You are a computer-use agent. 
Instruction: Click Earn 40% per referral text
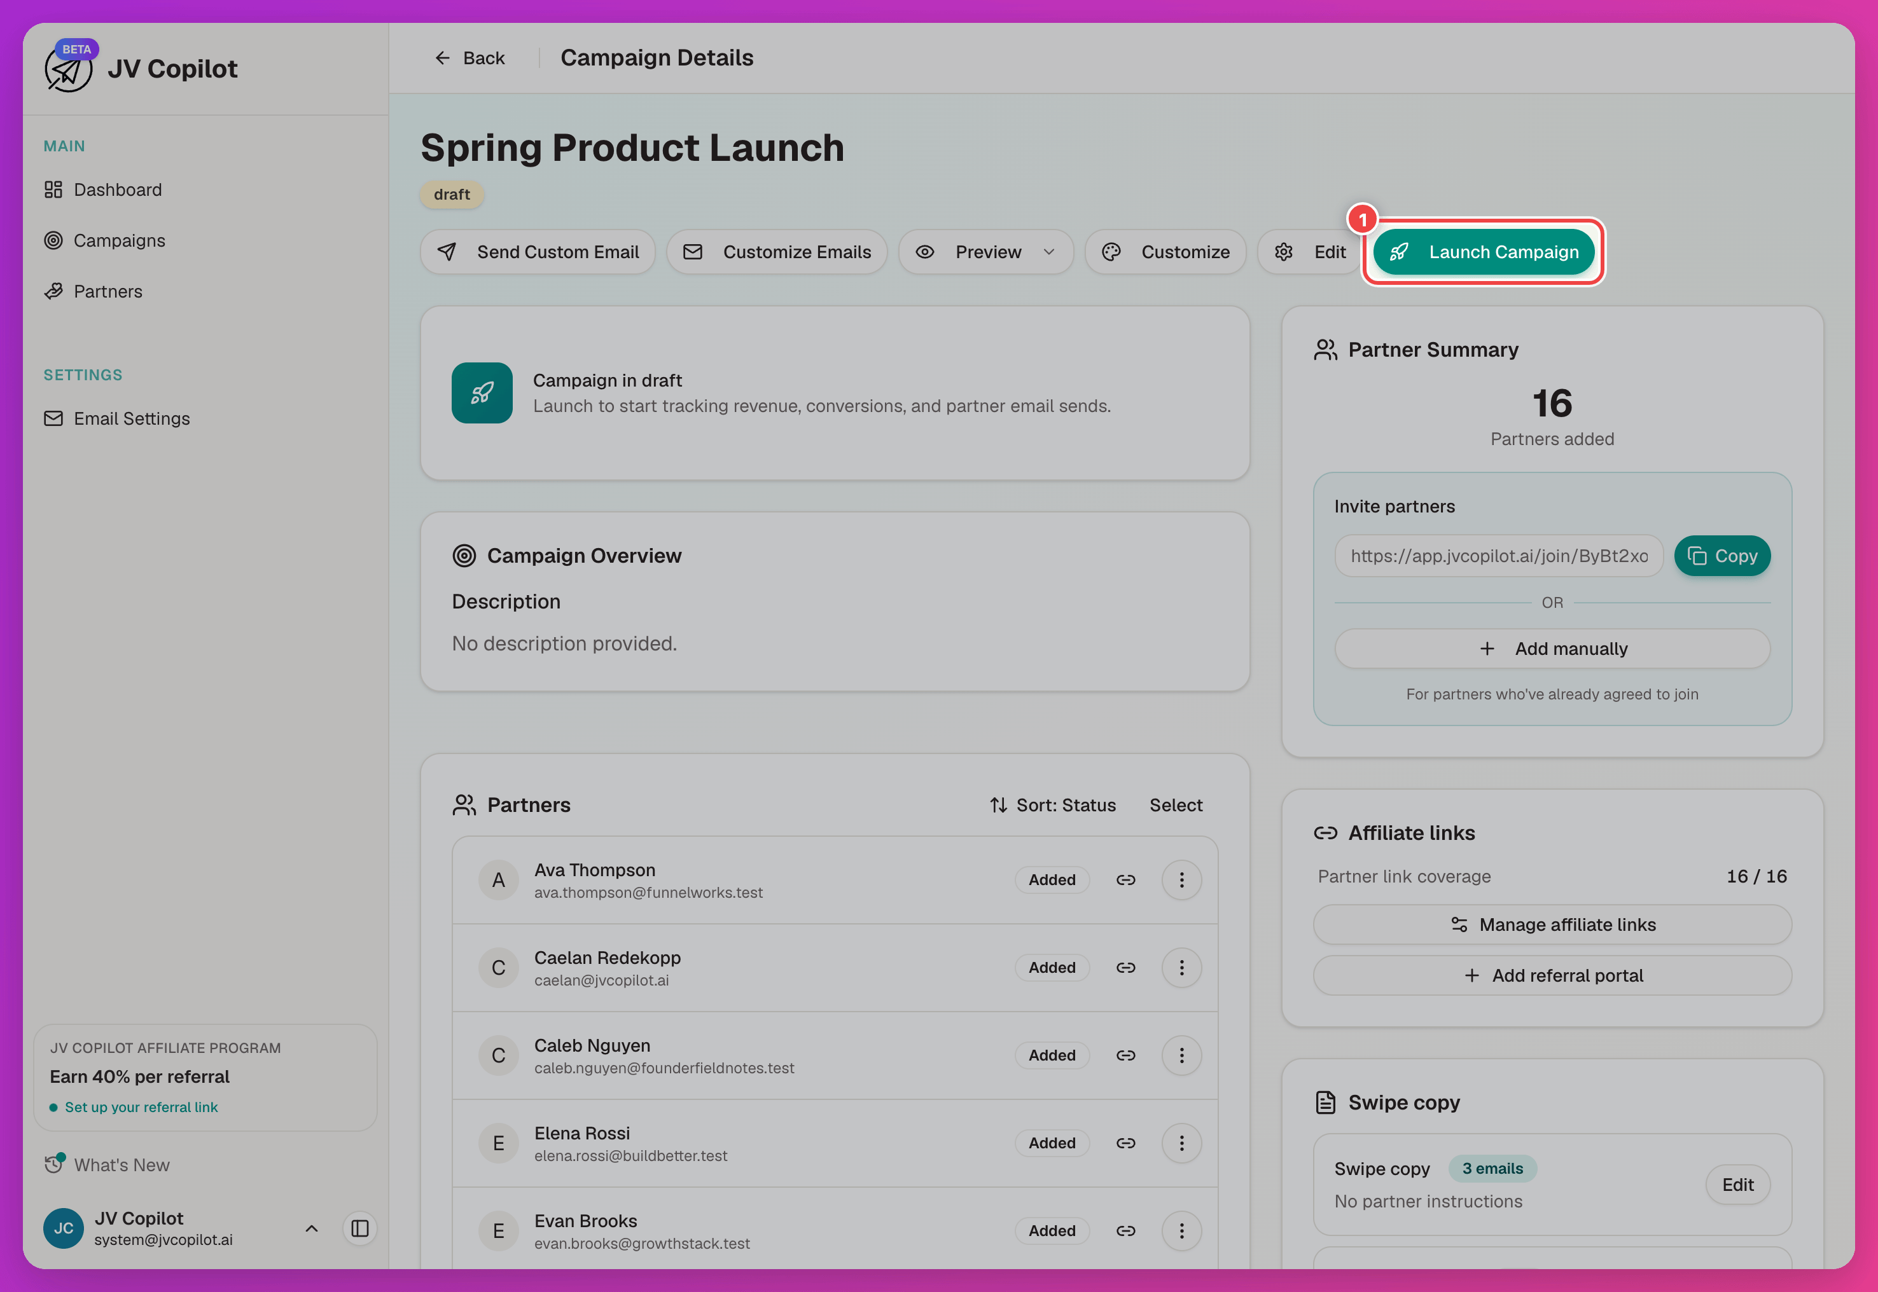tap(139, 1076)
